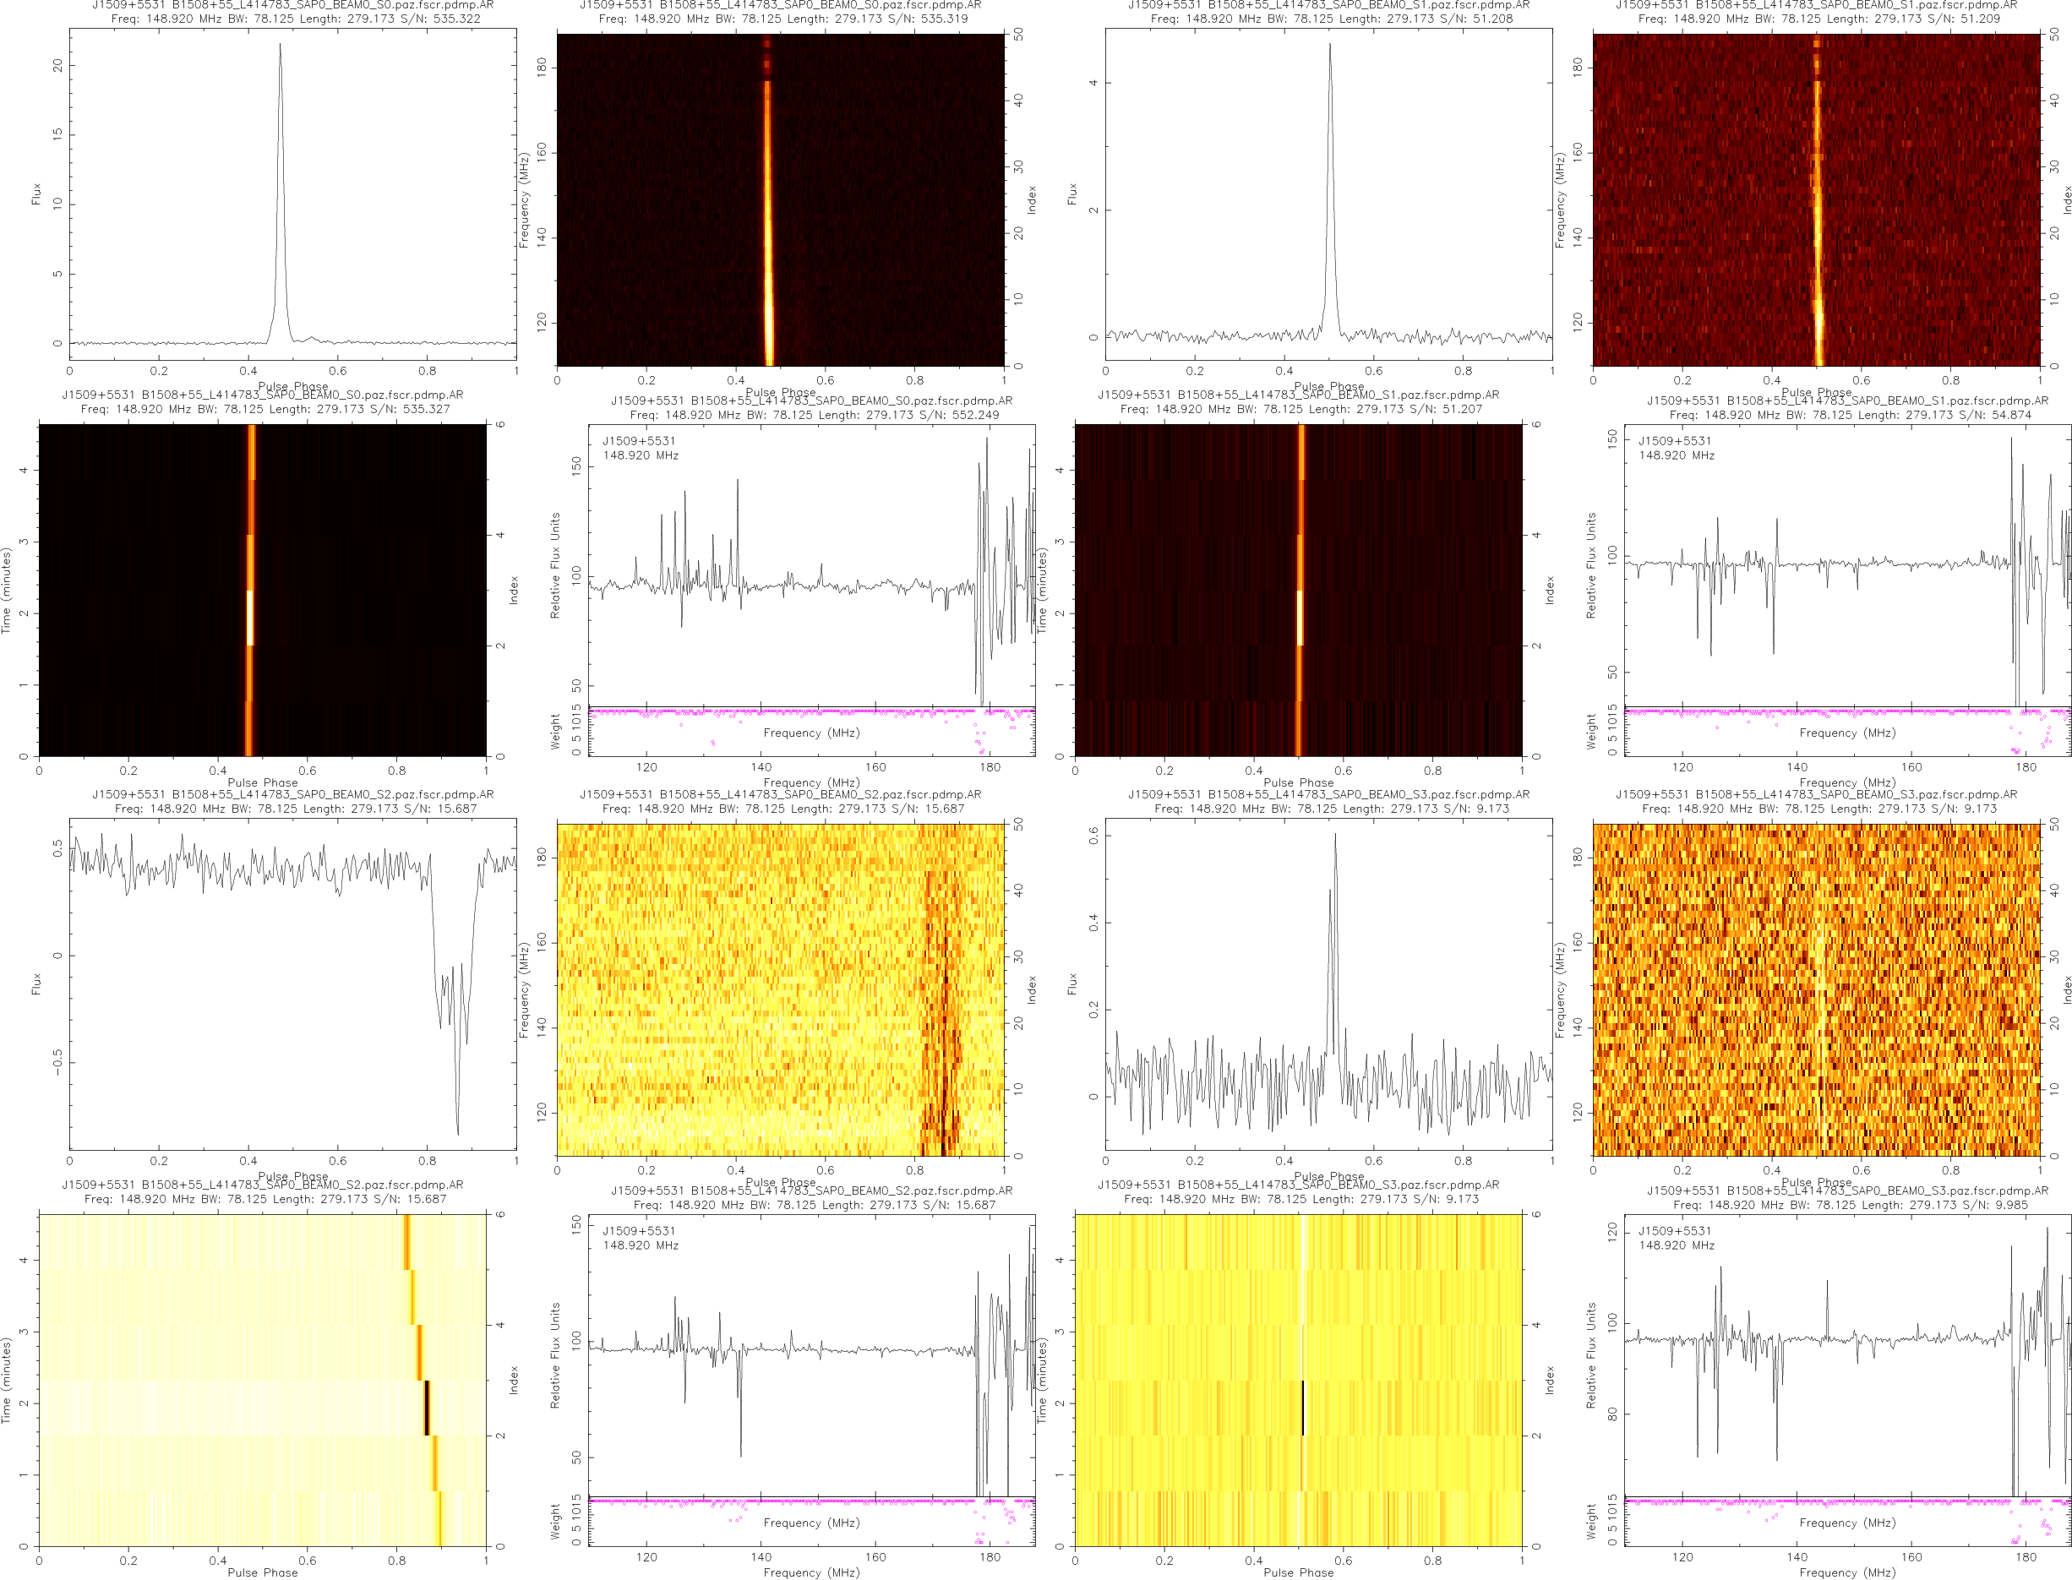The image size is (2072, 1580).
Task: Click the J1509+5531 label inside S1 bandpass plot
Action: pos(1674,440)
